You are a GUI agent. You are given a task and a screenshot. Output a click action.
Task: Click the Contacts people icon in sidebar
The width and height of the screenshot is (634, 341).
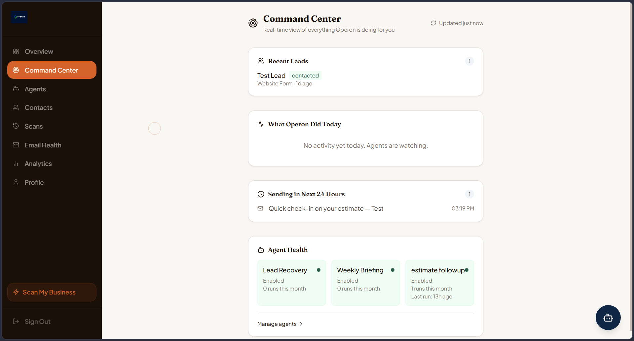tap(16, 108)
